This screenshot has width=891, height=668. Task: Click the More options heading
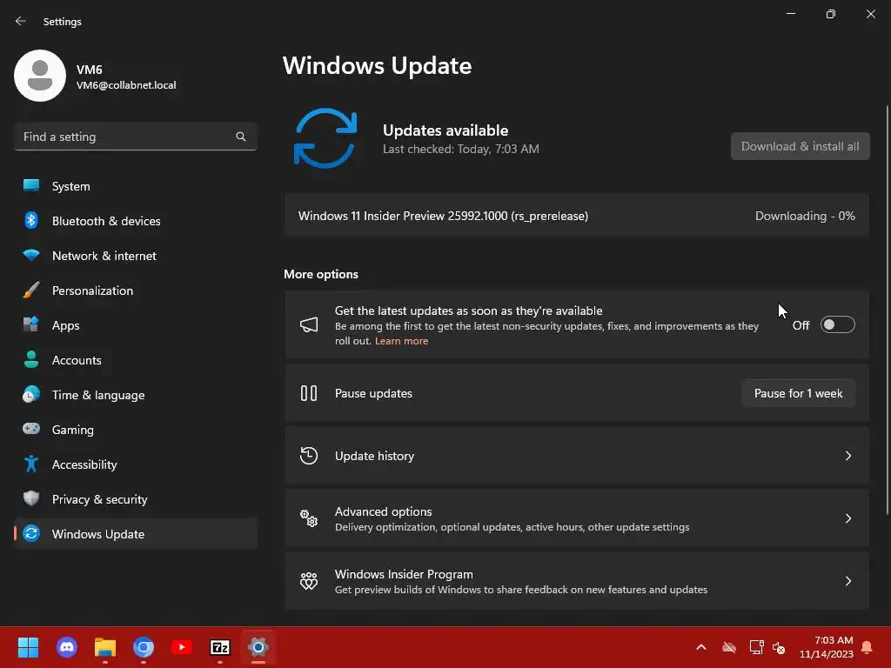(x=321, y=274)
